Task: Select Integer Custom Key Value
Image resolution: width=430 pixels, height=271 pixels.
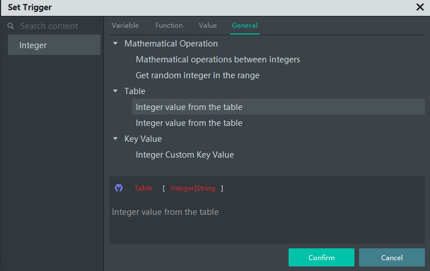Action: (x=185, y=155)
